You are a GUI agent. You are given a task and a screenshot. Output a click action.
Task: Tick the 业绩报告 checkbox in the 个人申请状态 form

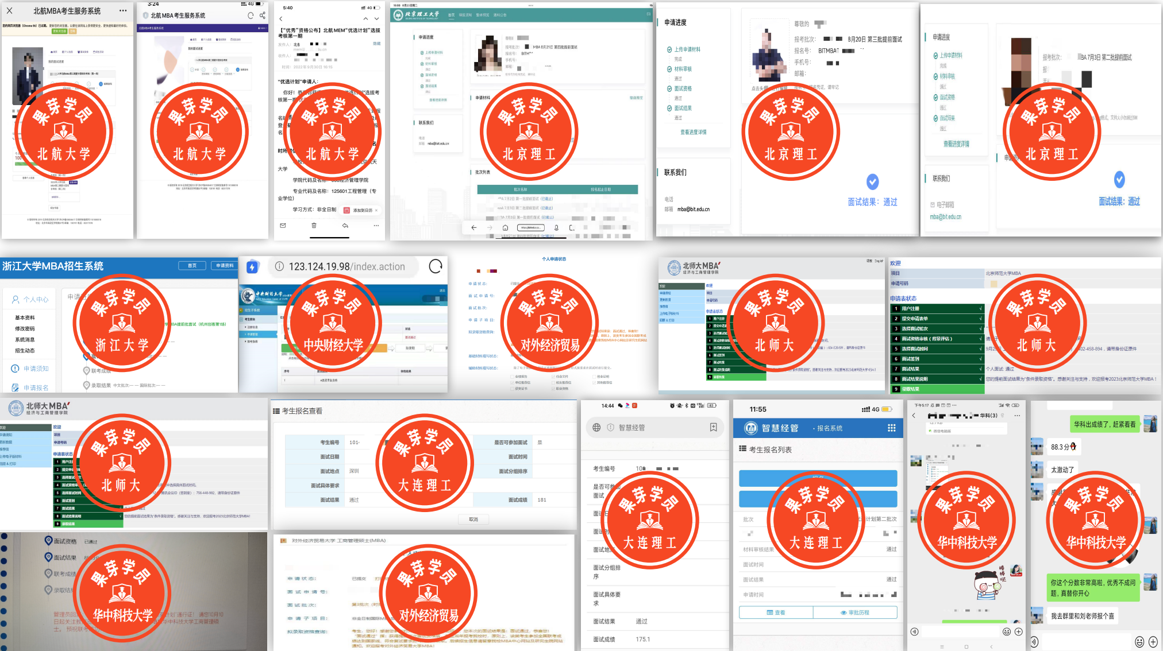coord(513,377)
